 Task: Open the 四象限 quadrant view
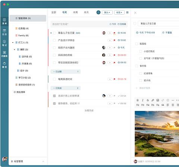tap(4, 54)
